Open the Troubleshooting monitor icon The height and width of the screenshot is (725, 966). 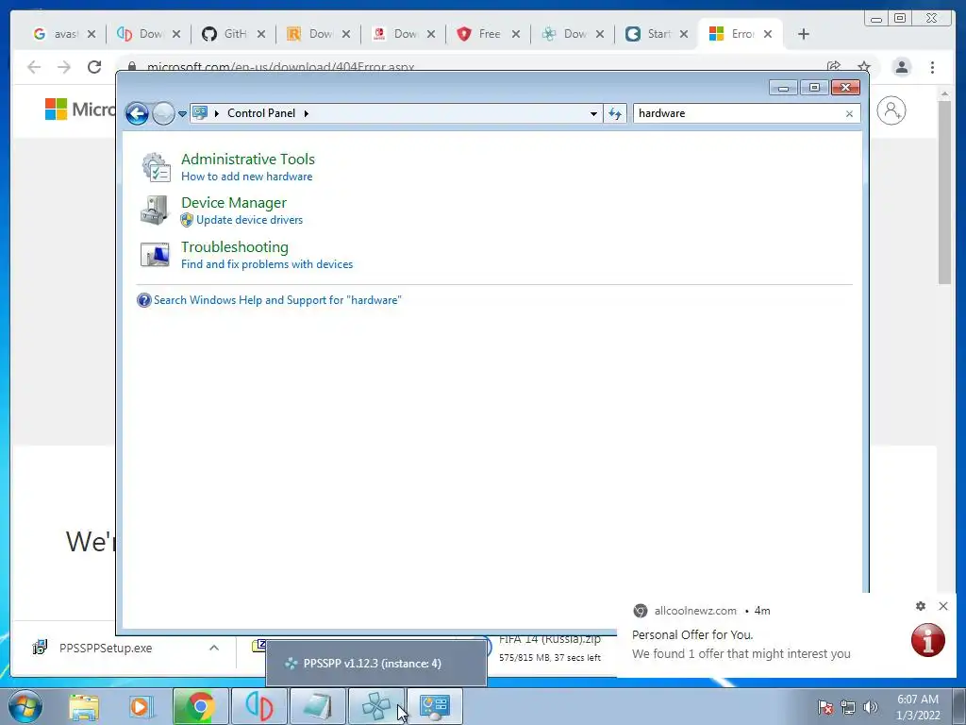[x=155, y=254]
